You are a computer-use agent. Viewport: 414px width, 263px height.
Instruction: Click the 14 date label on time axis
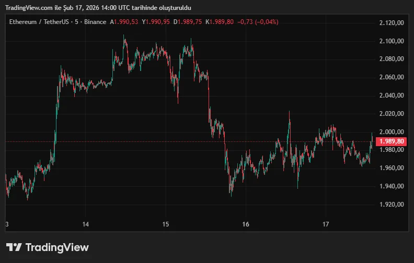coord(86,224)
